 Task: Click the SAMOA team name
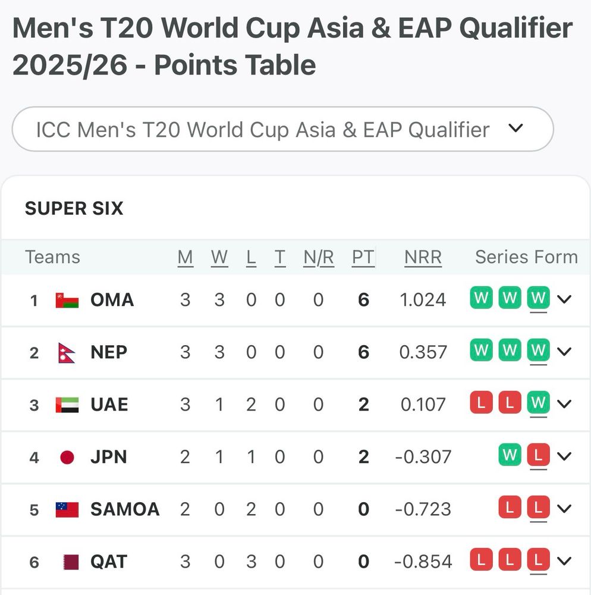tap(125, 509)
